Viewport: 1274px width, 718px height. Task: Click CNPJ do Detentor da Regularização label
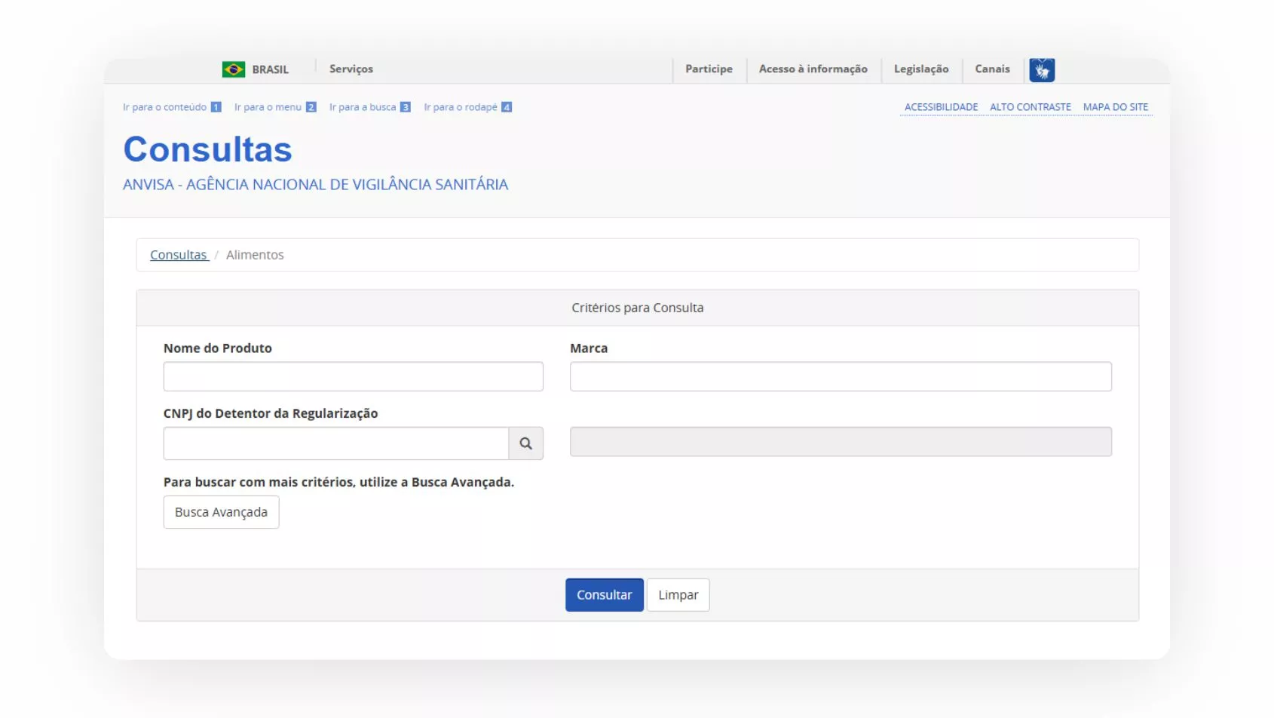click(x=271, y=413)
